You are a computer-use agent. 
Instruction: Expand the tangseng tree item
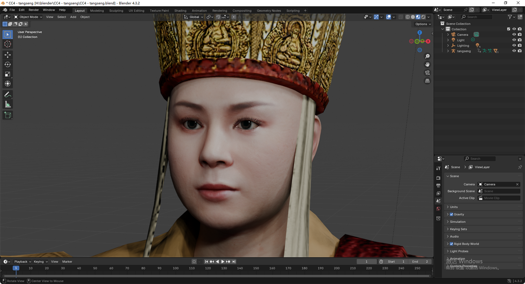click(x=448, y=51)
